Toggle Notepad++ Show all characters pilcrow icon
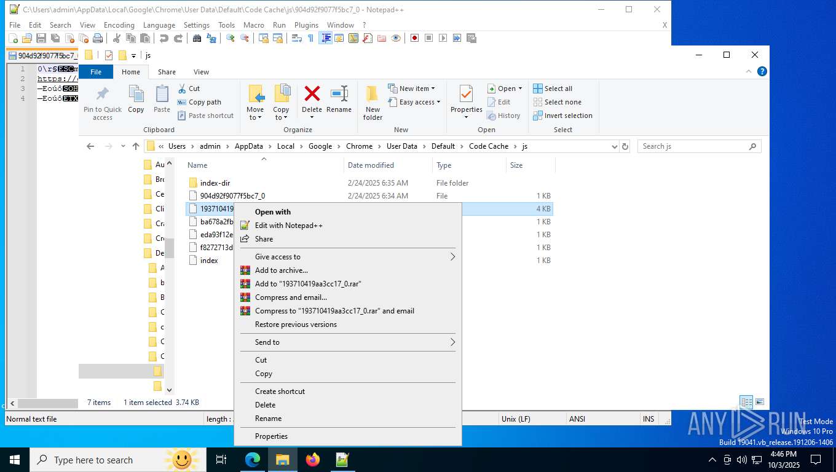 [311, 38]
